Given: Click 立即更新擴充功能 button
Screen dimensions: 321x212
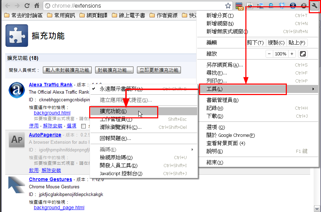Looking at the screenshot, I should coord(159,70).
